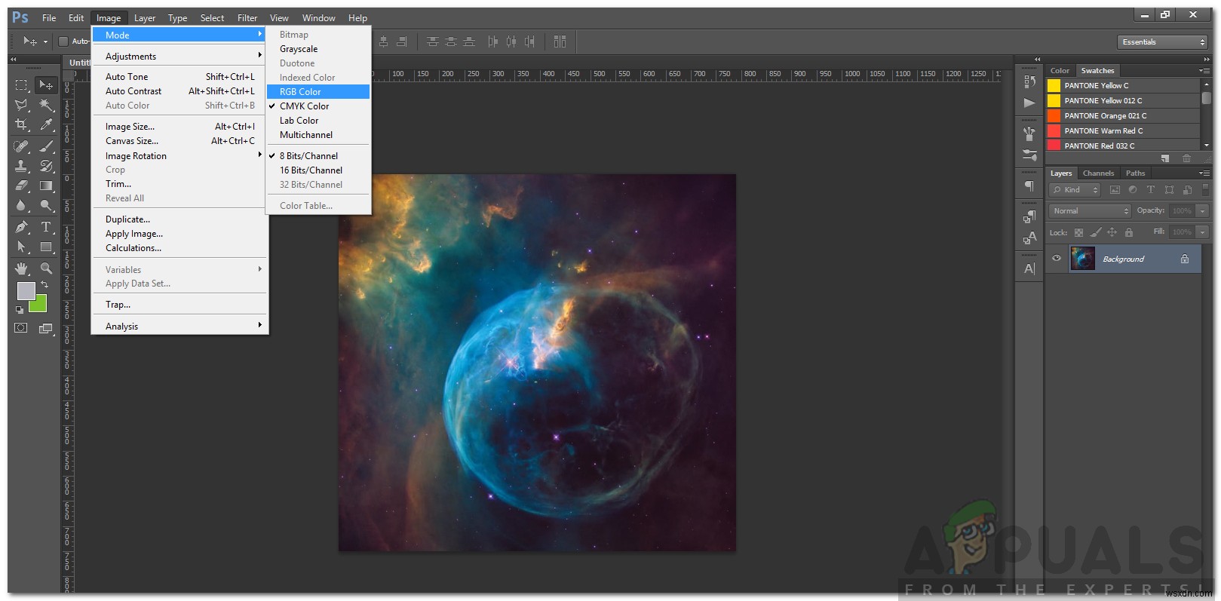Screen dimensions: 1221x601
Task: Open the Layers panel options menu
Action: [1204, 173]
